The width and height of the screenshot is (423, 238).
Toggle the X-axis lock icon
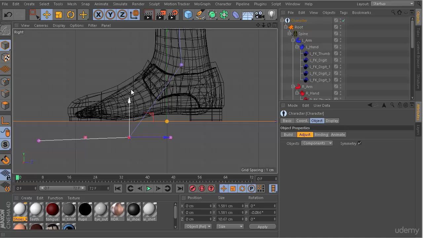(98, 15)
